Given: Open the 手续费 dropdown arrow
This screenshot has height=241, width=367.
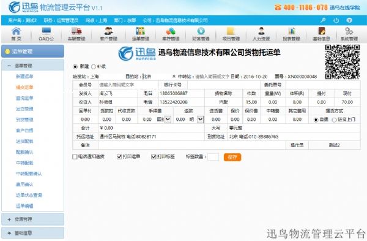Looking at the screenshot, I should pos(168,120).
